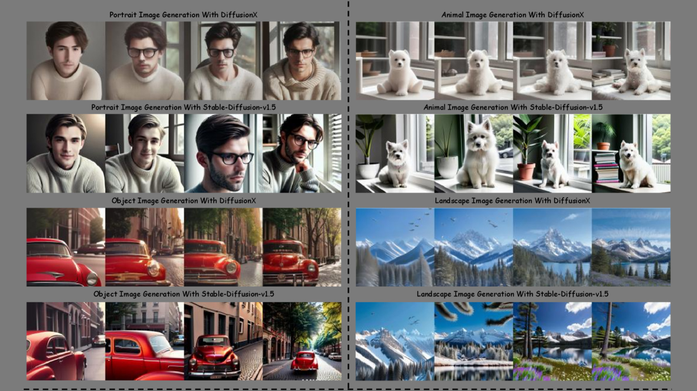Select fluffy dog with car visible through window
Screen dimensions: 697x391
point(473,153)
